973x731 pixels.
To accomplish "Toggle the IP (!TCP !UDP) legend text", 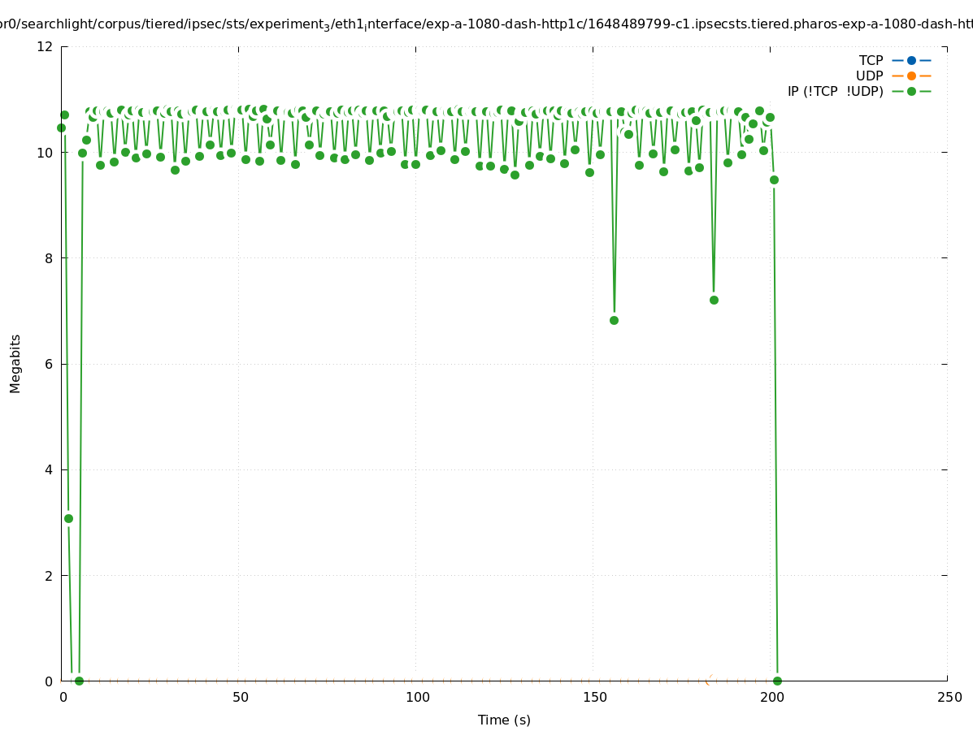I will pyautogui.click(x=835, y=91).
